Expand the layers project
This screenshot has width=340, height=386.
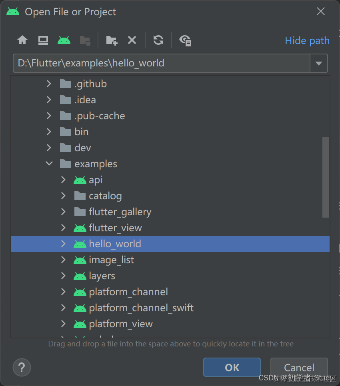[x=63, y=276]
